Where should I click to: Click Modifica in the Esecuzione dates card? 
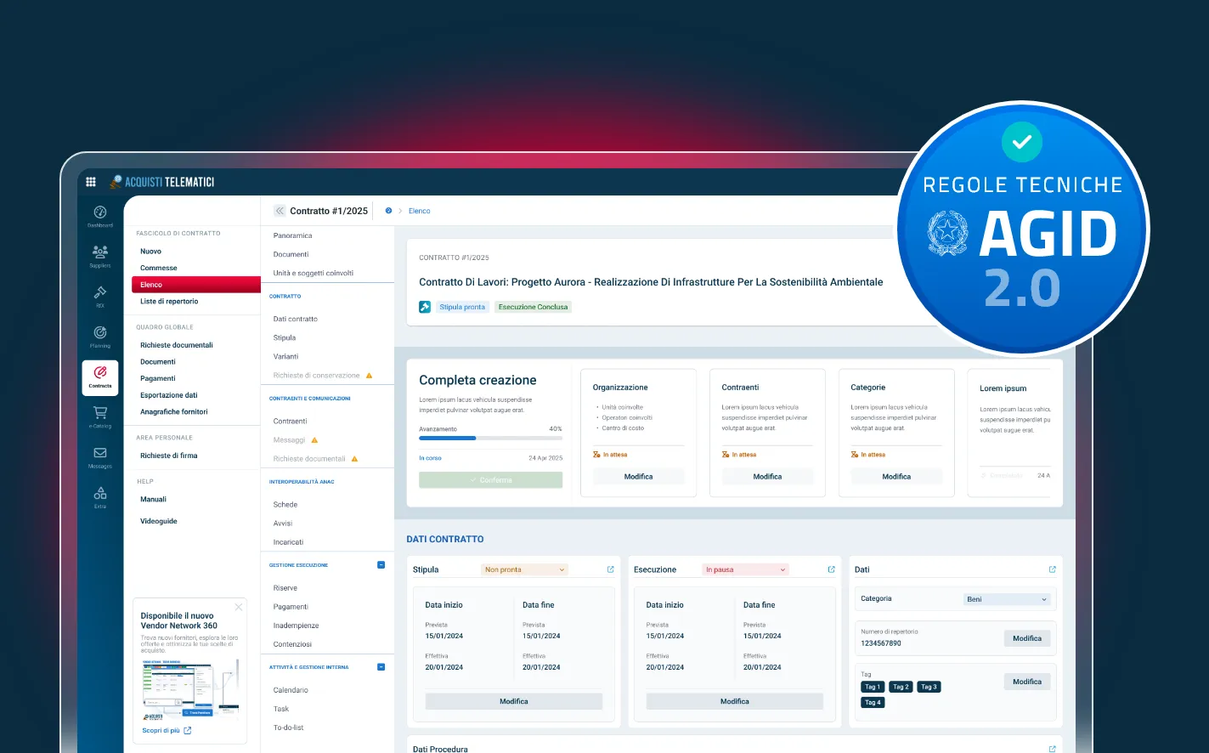(x=735, y=701)
